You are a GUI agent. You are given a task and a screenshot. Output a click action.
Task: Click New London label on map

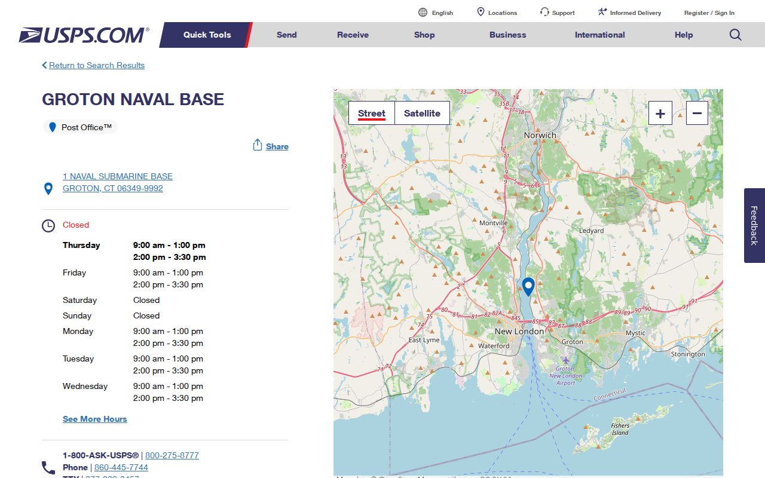(519, 331)
